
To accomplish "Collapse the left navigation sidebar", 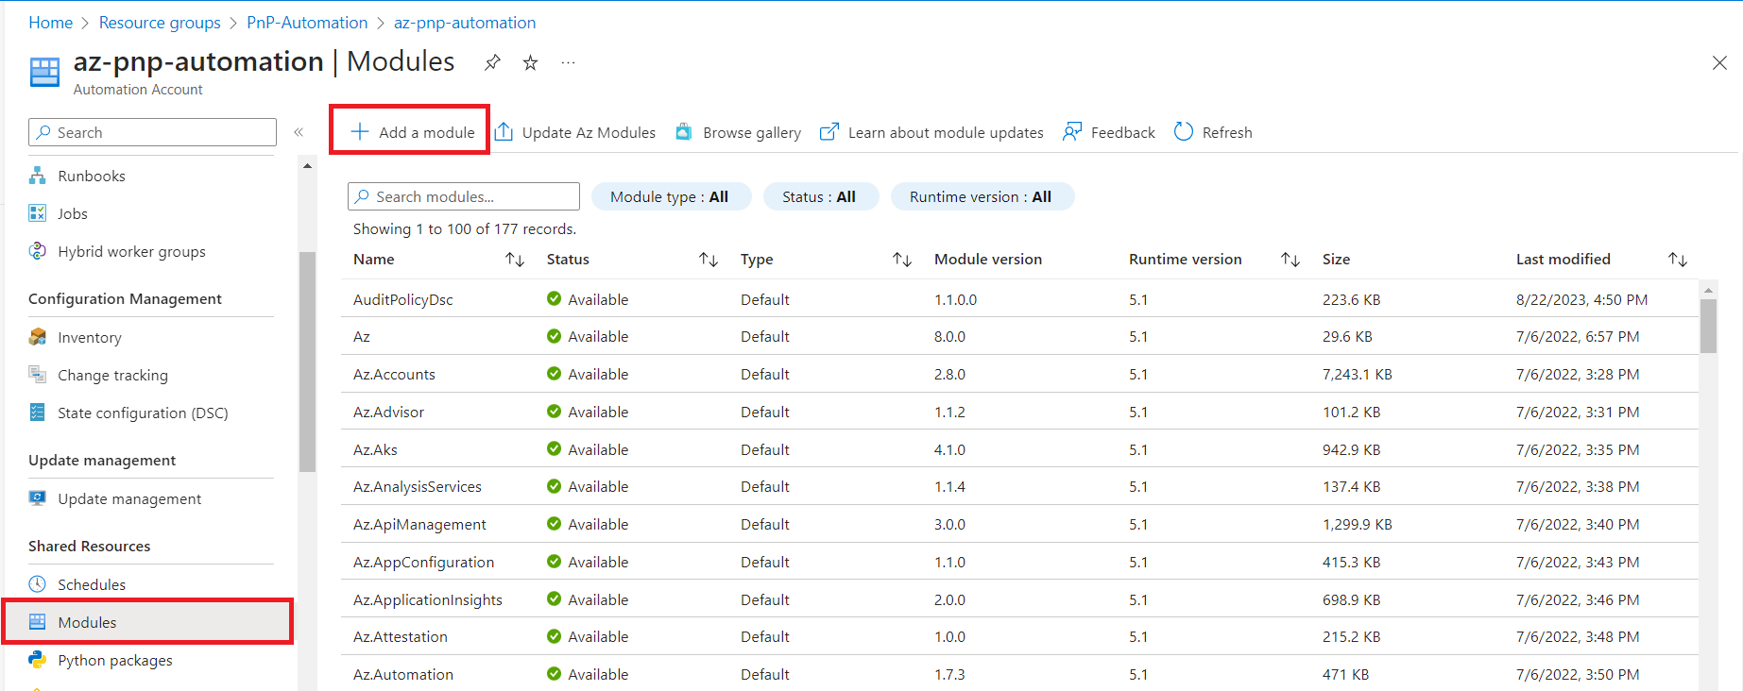I will click(299, 132).
